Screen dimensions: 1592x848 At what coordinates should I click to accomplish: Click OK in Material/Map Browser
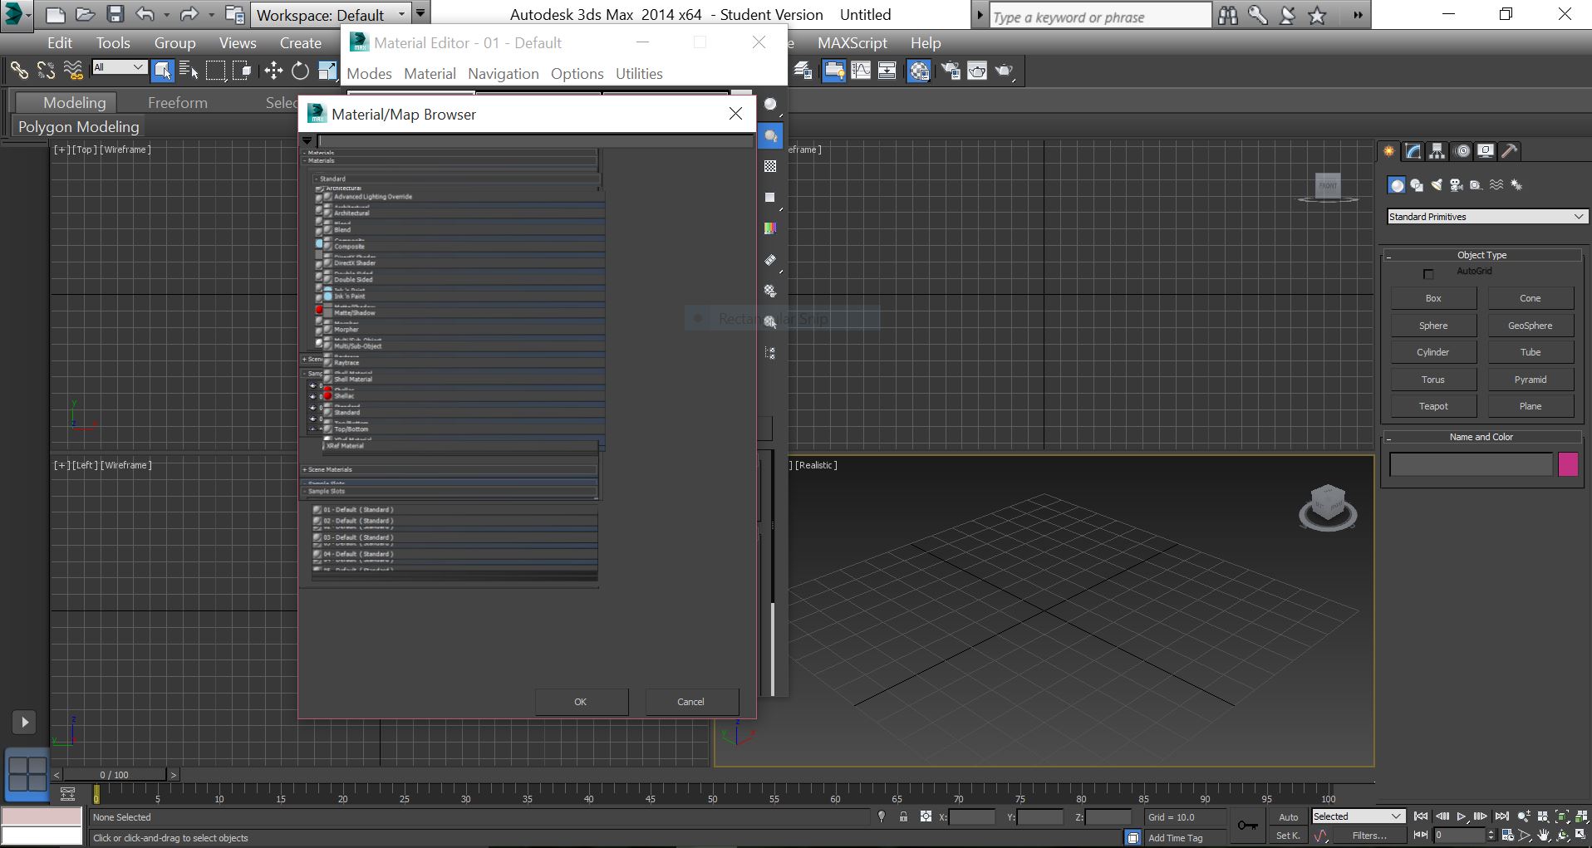point(581,702)
